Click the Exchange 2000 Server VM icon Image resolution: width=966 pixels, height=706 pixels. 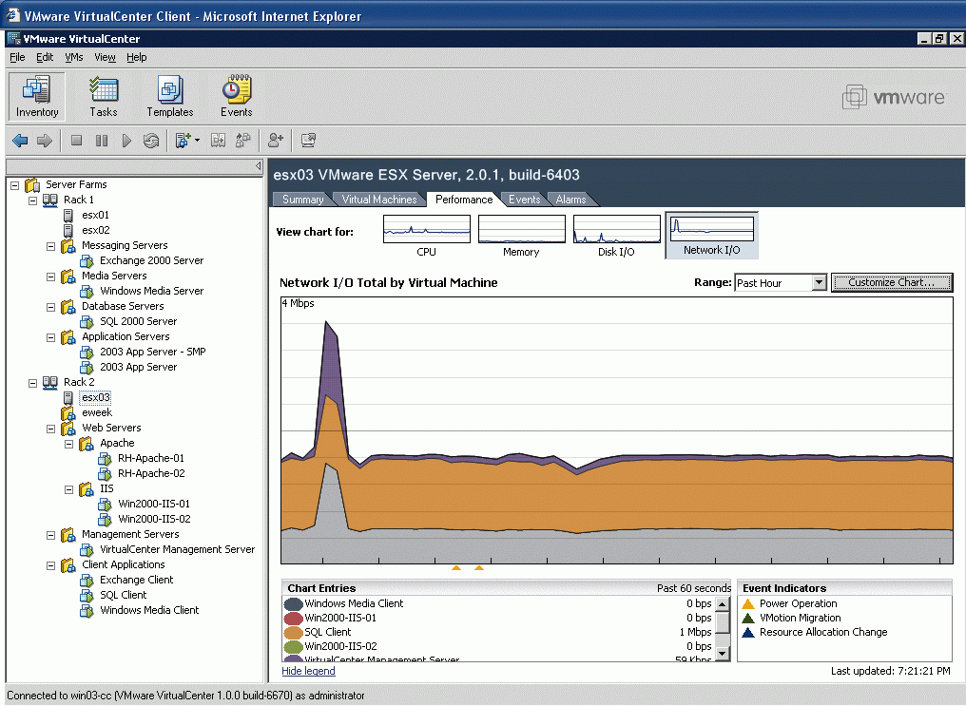(x=87, y=261)
